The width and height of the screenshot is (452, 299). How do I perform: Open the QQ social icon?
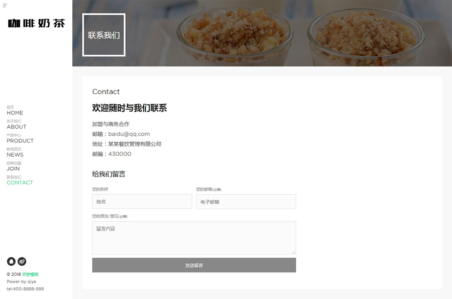[x=11, y=261]
